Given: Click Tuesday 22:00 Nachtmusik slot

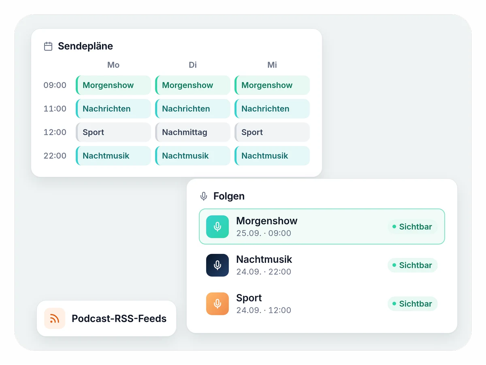Looking at the screenshot, I should [193, 156].
